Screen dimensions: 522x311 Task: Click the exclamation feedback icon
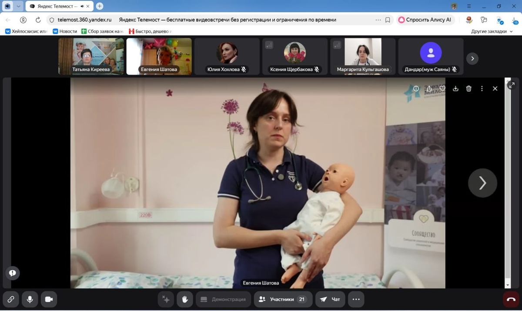13,273
